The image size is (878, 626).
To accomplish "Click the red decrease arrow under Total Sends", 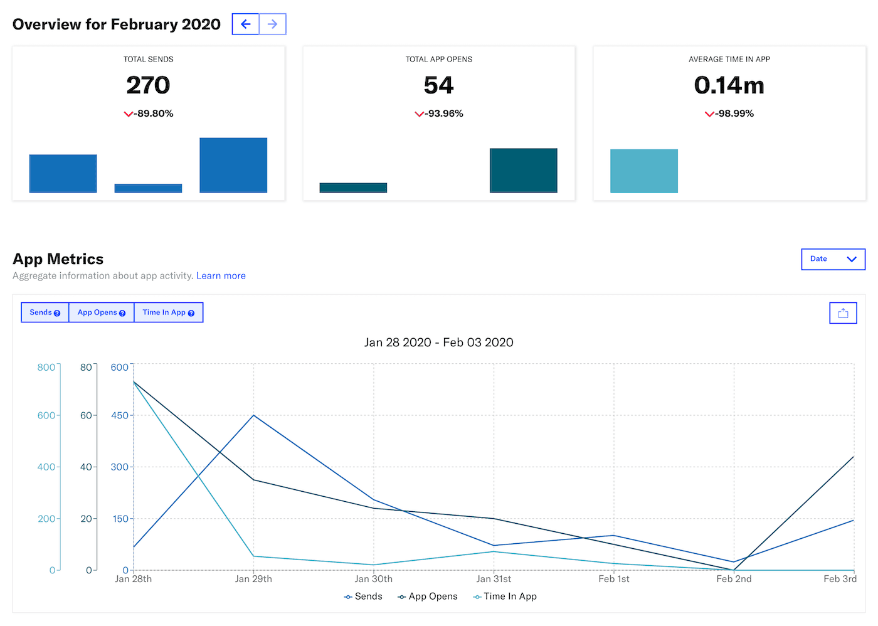I will point(127,114).
